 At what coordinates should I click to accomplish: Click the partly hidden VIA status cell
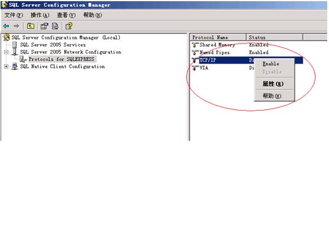pos(251,68)
